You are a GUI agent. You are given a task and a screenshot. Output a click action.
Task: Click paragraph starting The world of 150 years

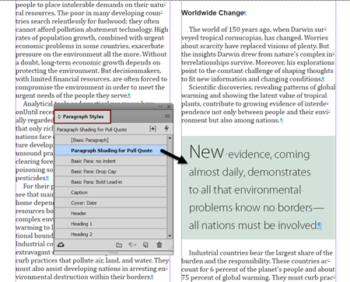pos(258,54)
